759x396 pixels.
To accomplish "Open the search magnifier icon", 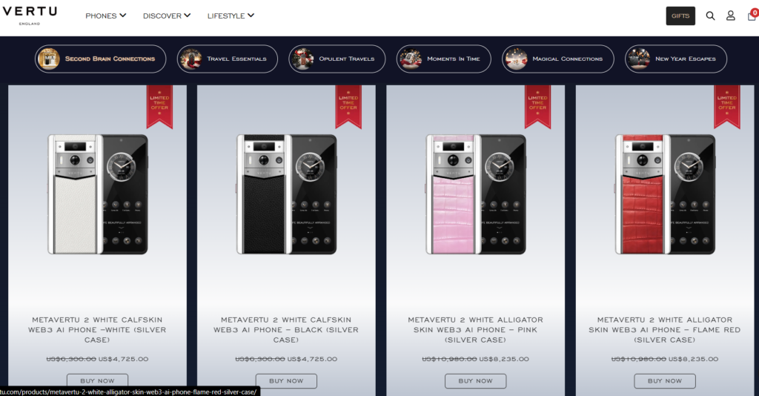I will click(x=710, y=16).
